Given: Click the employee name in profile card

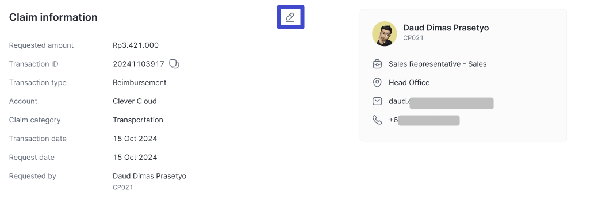Looking at the screenshot, I should tap(446, 28).
